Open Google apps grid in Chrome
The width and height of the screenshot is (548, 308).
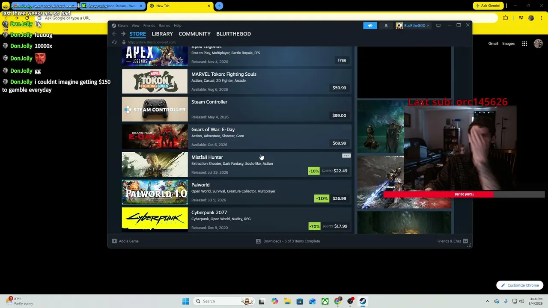(x=524, y=44)
